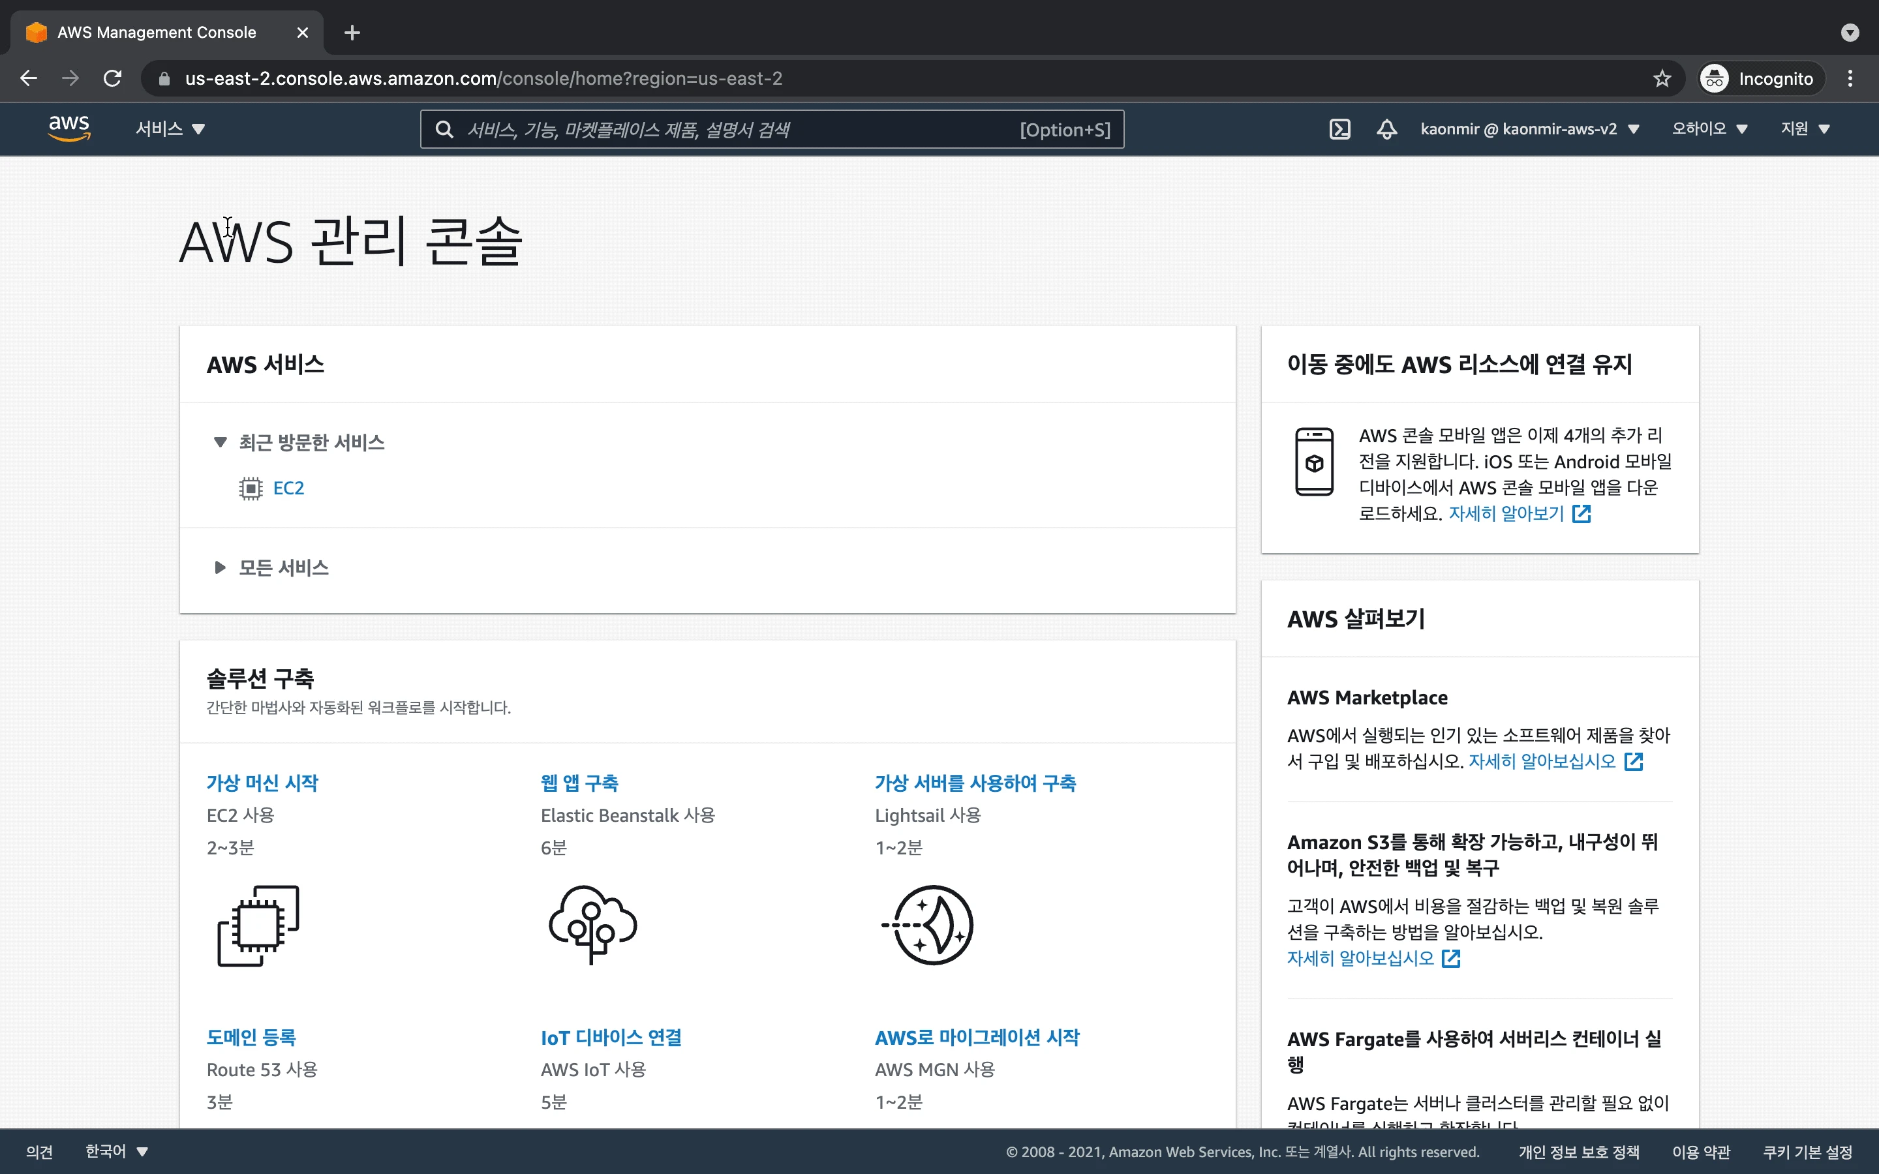Click the 솔루션 구축 heading

260,678
